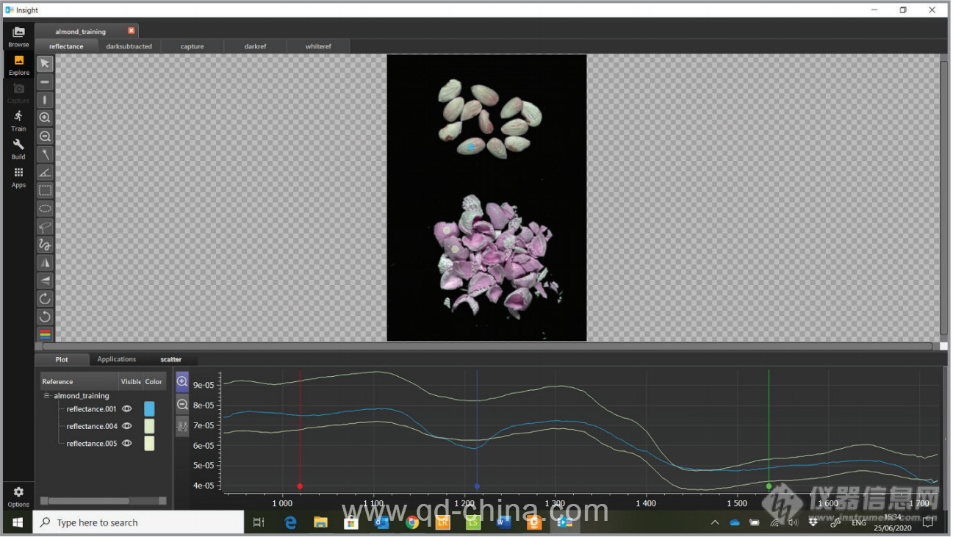Rotate the image counterclockwise
The width and height of the screenshot is (953, 537).
point(45,317)
